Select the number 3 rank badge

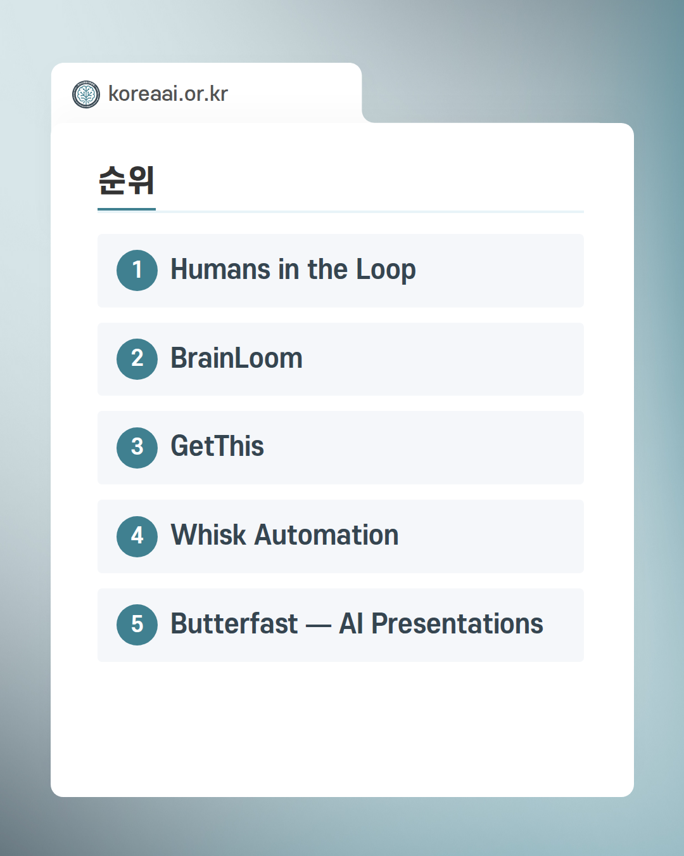point(137,448)
